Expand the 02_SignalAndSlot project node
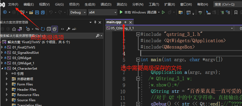 pos(2,52)
